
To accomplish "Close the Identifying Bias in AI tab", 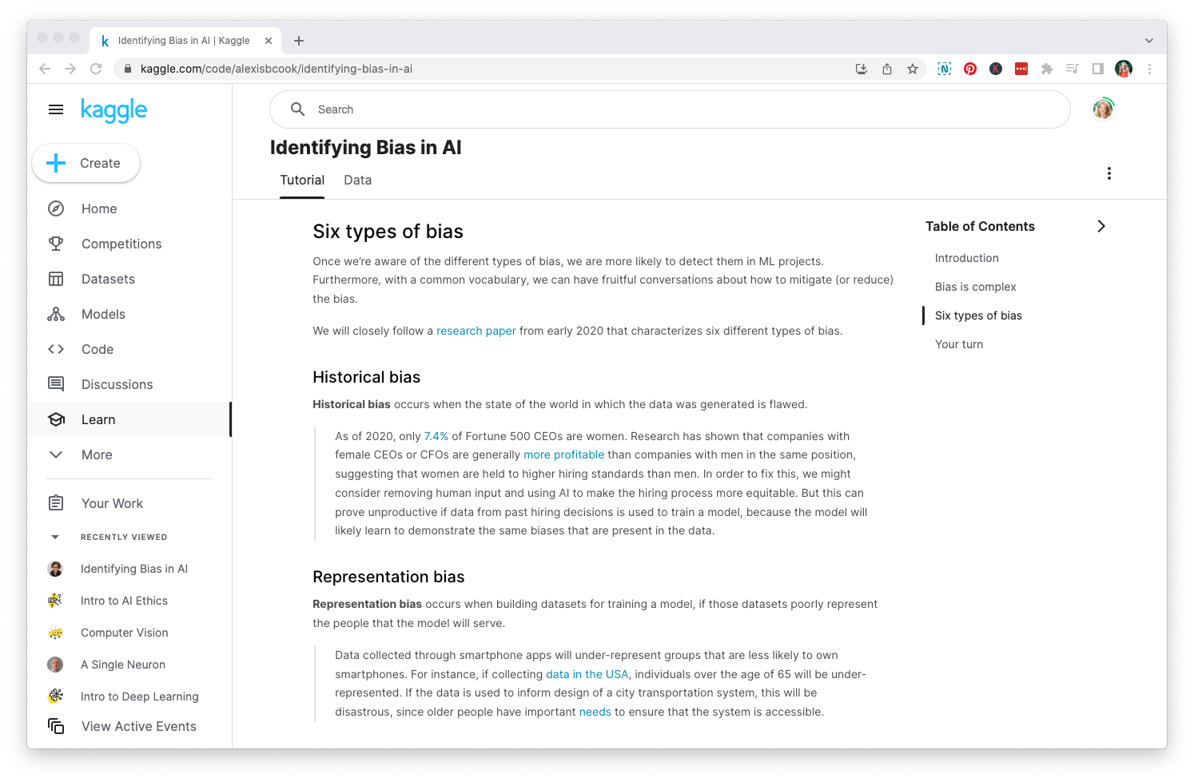I will tap(269, 41).
